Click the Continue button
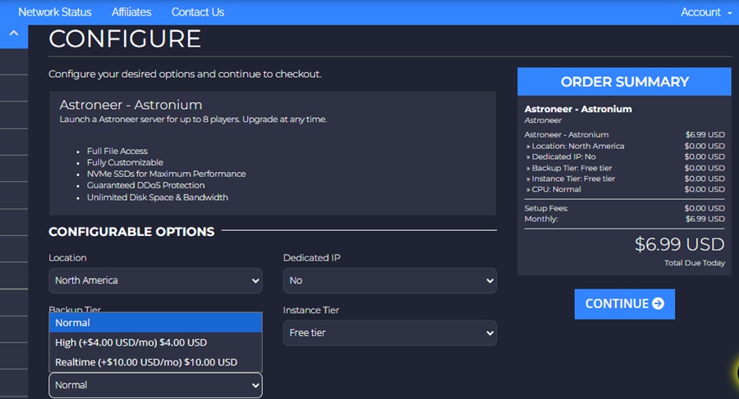Viewport: 739px width, 399px height. coord(625,304)
